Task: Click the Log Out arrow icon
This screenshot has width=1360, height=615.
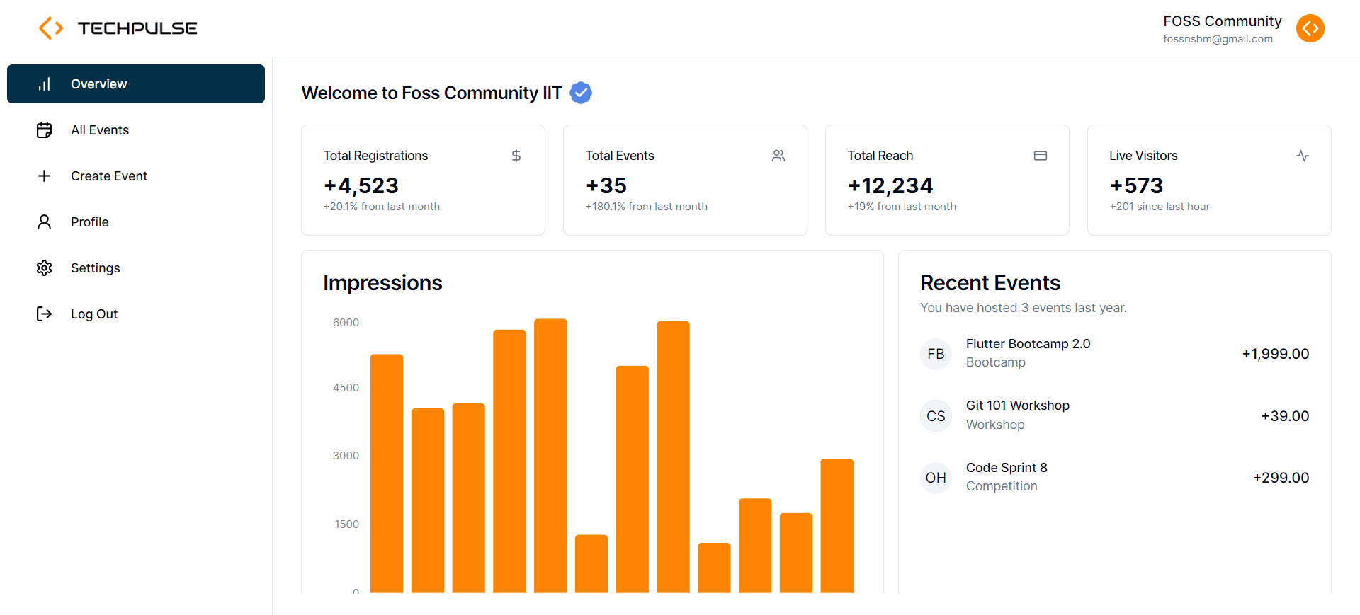Action: 44,314
